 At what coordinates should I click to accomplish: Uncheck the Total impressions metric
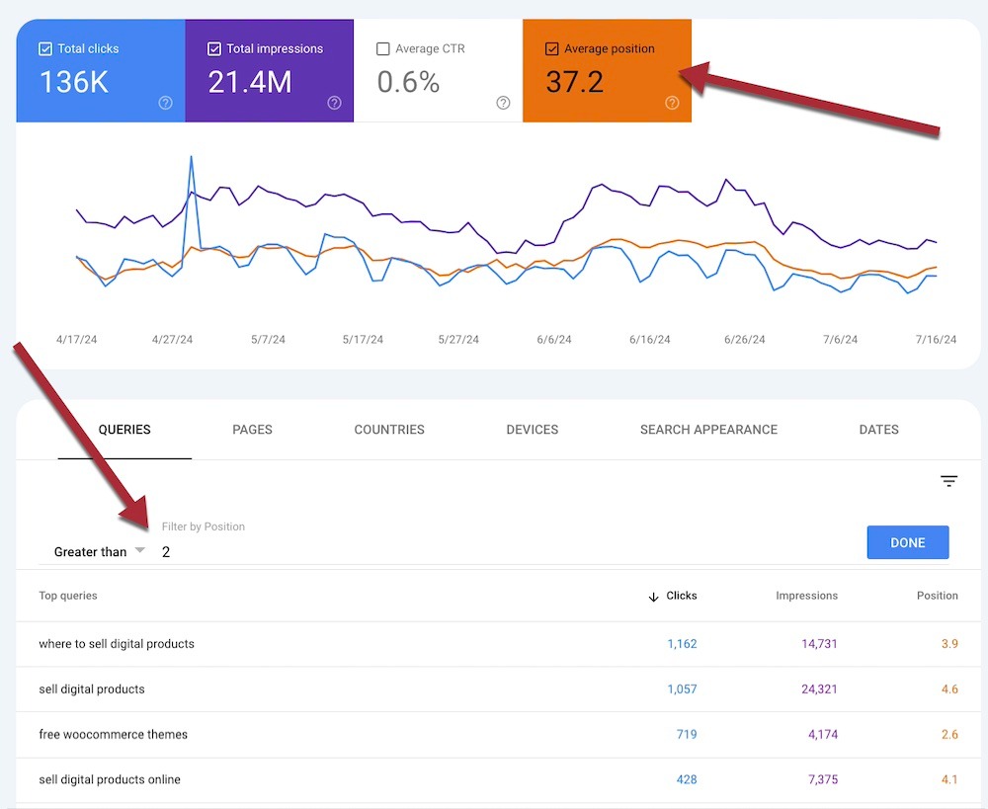coord(214,47)
